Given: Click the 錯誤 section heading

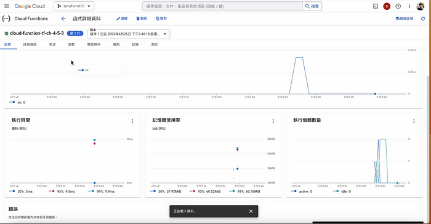Looking at the screenshot, I should (13, 209).
